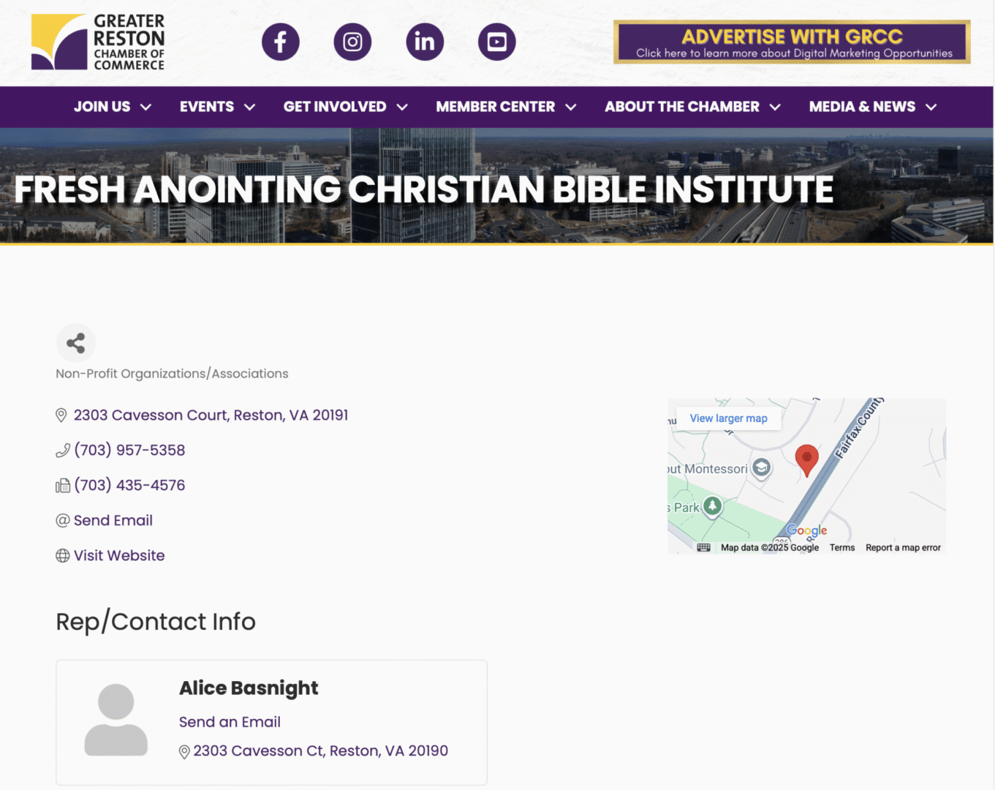This screenshot has width=995, height=790.
Task: Click the Montessori school map marker
Action: coord(761,467)
